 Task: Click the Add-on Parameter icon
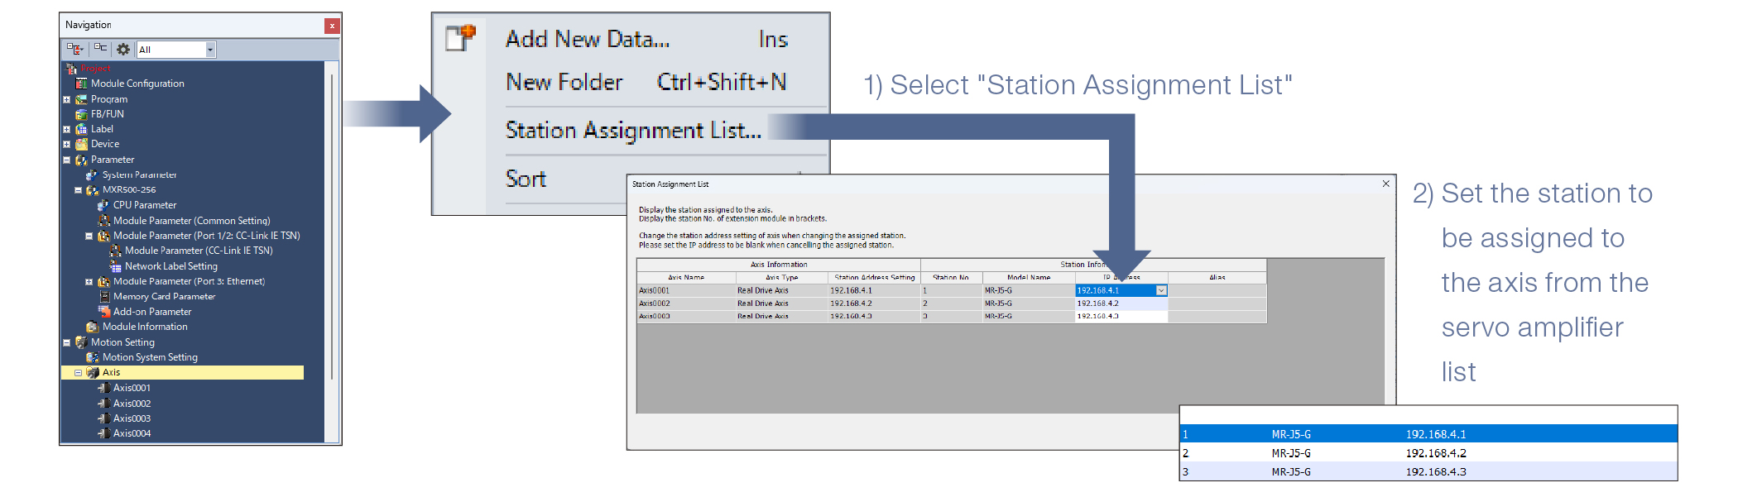(x=104, y=312)
